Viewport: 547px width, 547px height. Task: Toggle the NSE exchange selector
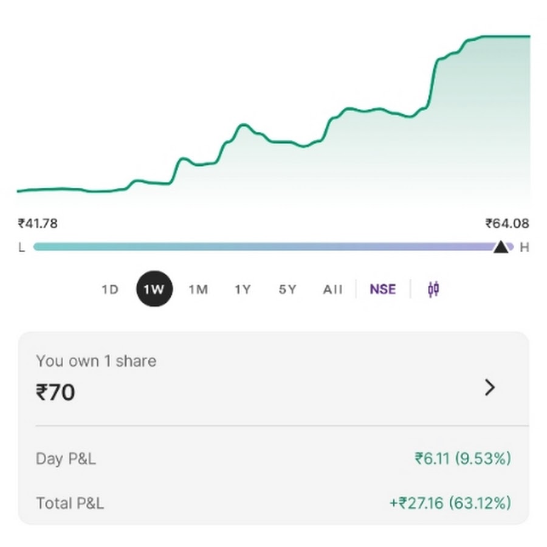point(383,289)
